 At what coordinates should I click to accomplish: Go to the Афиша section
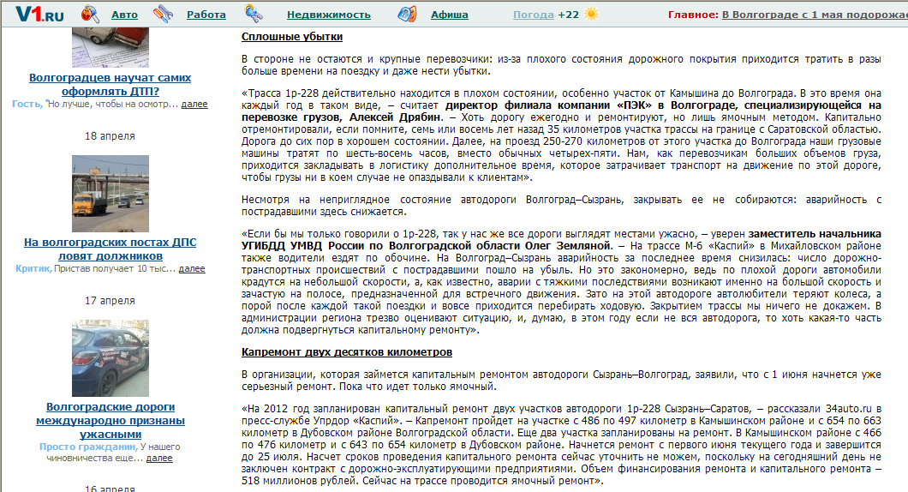pyautogui.click(x=450, y=15)
